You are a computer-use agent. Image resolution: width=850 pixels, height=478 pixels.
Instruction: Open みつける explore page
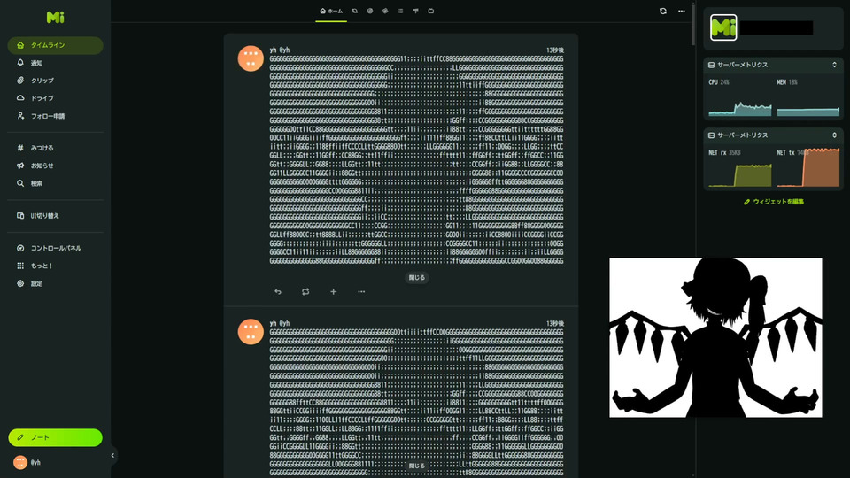55,148
